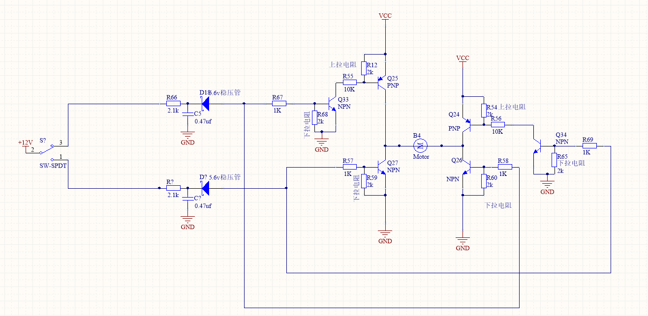Click the 'PNP' text under Q25
Image resolution: width=648 pixels, height=316 pixels.
[x=393, y=86]
